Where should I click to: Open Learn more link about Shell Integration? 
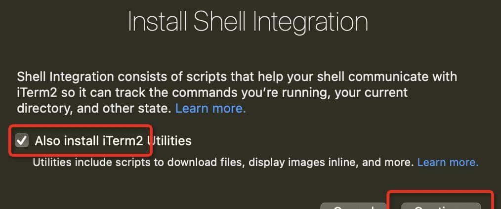pyautogui.click(x=210, y=108)
